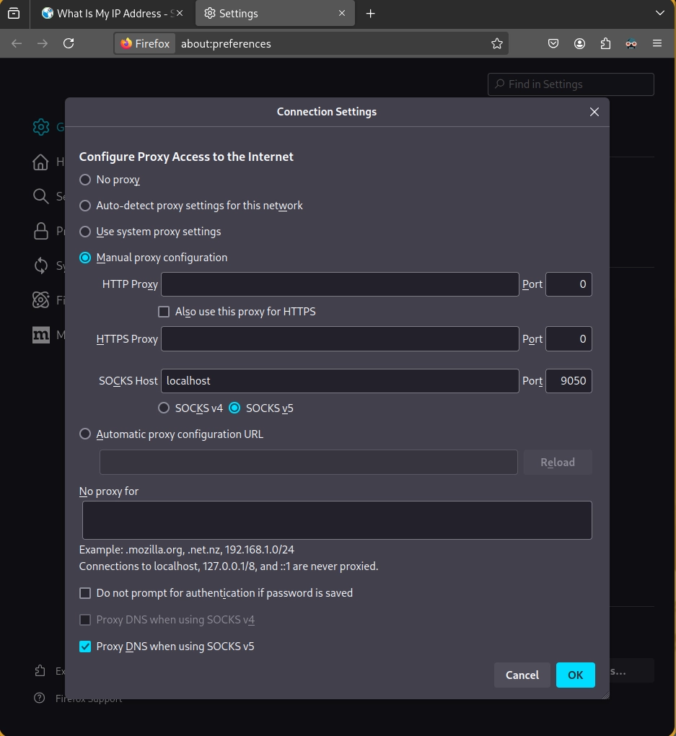Click the HTTP Proxy port field
This screenshot has width=676, height=736.
[569, 284]
